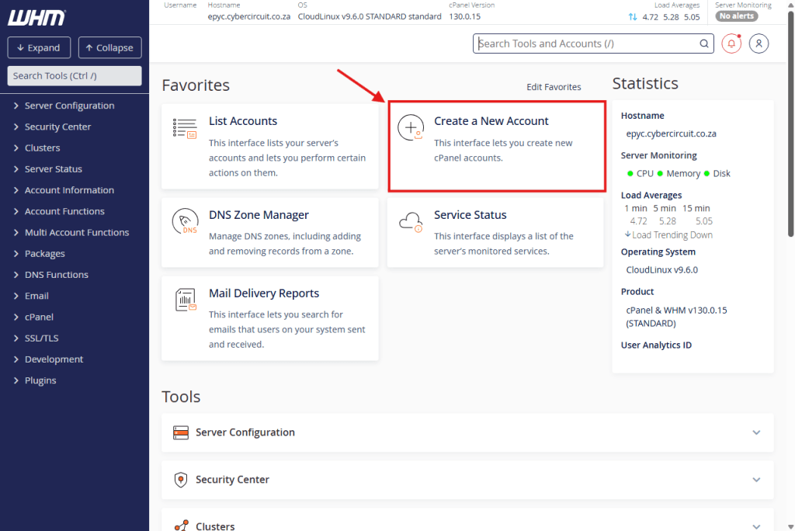The width and height of the screenshot is (795, 531).
Task: Open DNS Functions in sidebar
Action: coord(56,275)
